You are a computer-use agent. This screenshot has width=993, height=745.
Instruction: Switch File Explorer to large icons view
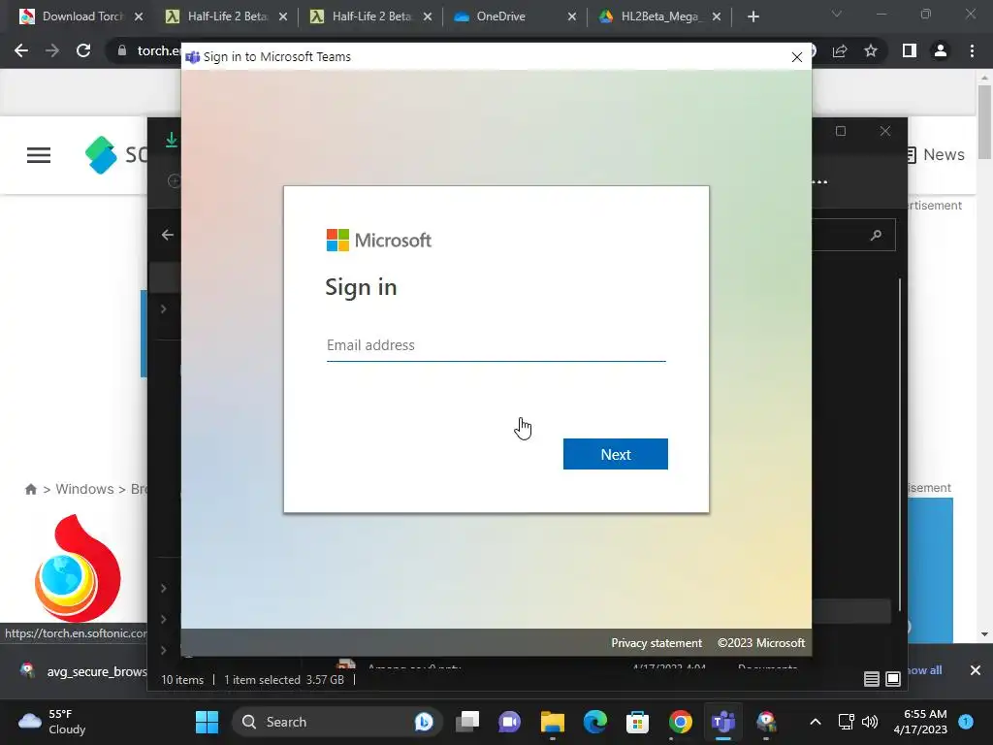pos(893,679)
